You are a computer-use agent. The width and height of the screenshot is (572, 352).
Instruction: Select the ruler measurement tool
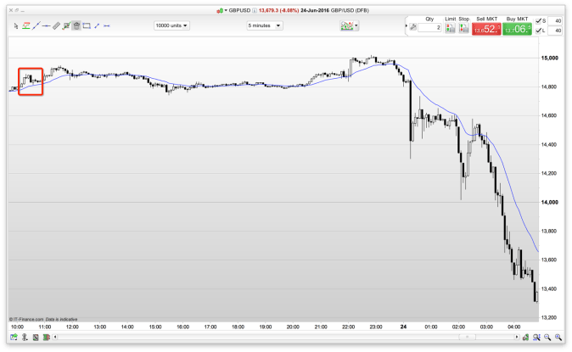(x=56, y=26)
